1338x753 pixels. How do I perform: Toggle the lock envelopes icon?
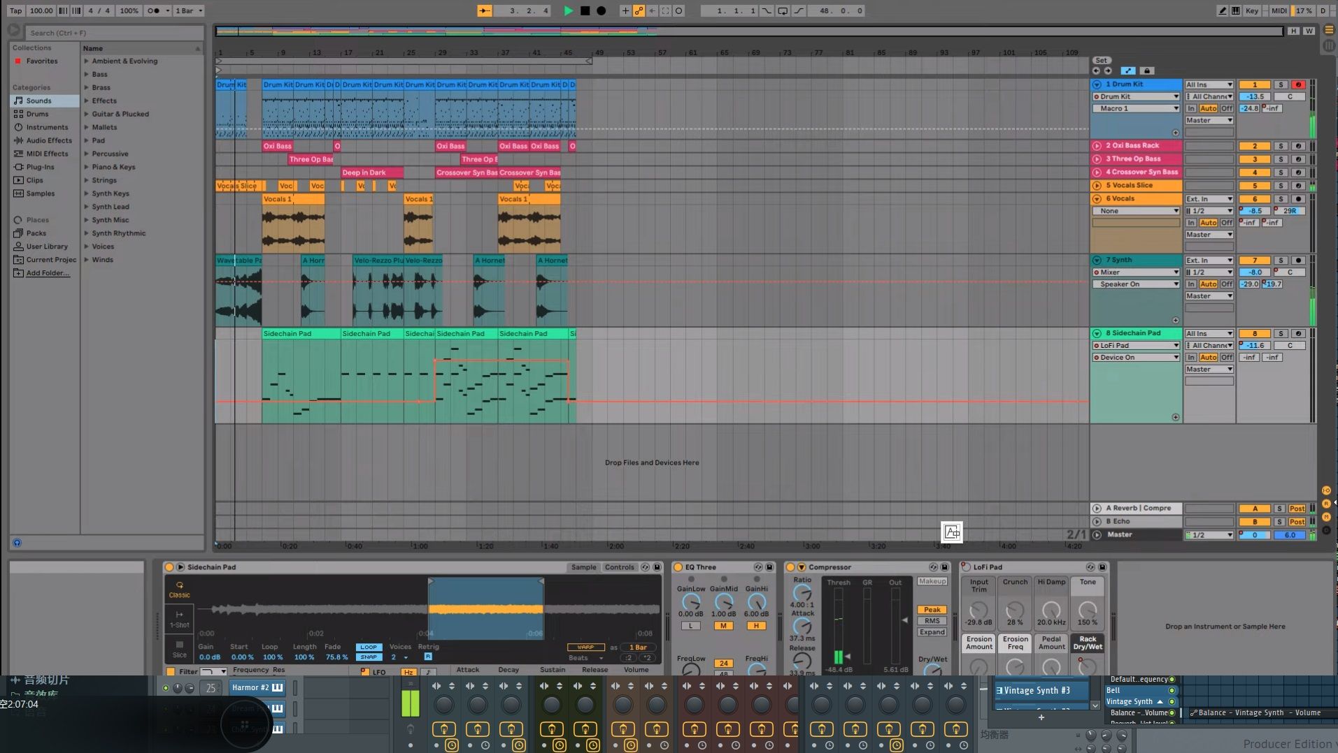click(x=1146, y=71)
